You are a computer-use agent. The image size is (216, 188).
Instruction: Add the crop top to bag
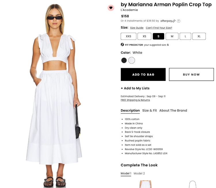(x=143, y=75)
